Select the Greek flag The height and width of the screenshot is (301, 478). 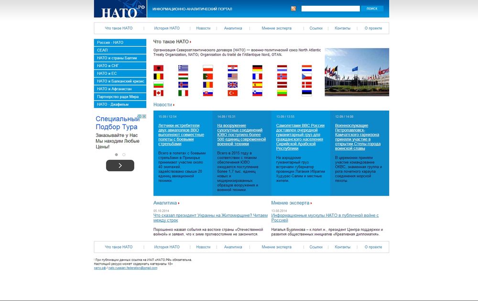coord(183,68)
